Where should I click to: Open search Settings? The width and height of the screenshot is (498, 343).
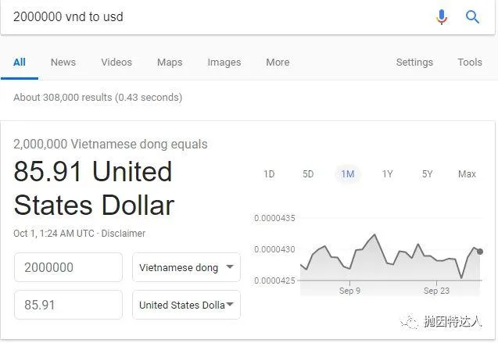(x=414, y=63)
